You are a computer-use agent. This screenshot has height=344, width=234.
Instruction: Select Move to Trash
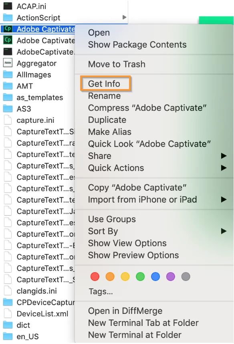pos(117,64)
